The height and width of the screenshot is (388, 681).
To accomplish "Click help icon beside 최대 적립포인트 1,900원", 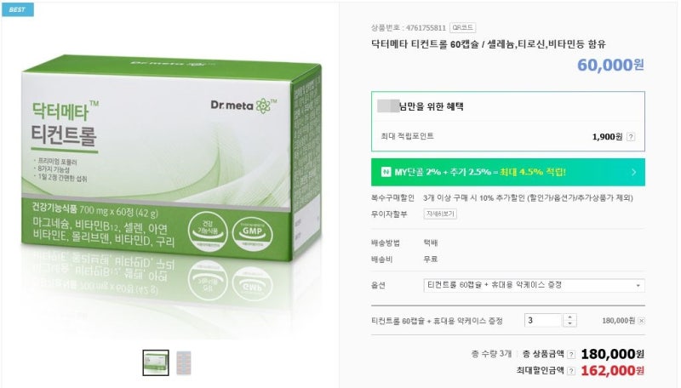I will point(631,137).
